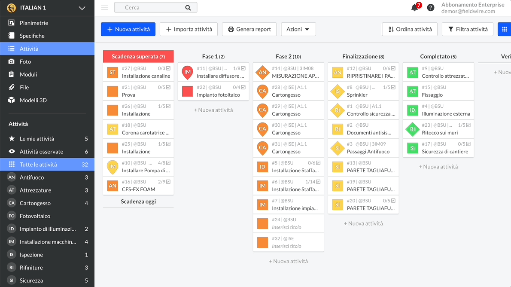Click the hamburger menu icon

(x=104, y=7)
